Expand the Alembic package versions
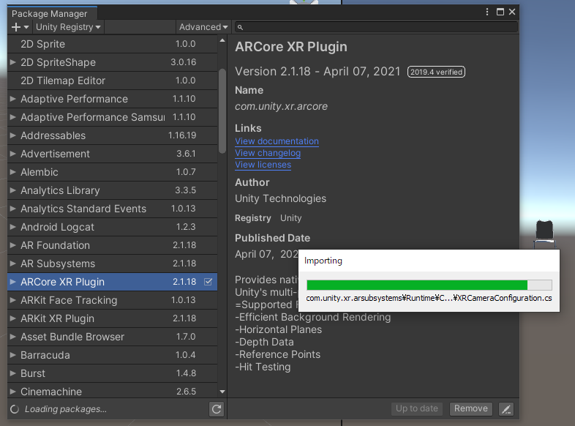The height and width of the screenshot is (426, 575). click(x=13, y=172)
